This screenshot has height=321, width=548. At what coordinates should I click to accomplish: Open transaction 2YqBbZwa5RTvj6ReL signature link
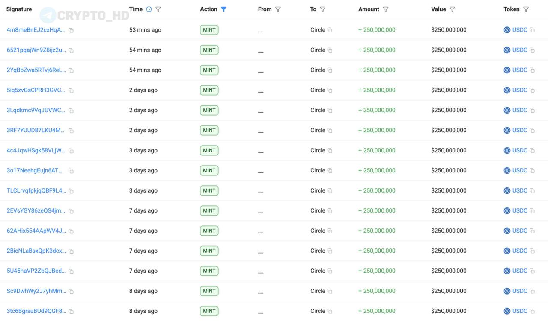pyautogui.click(x=36, y=70)
